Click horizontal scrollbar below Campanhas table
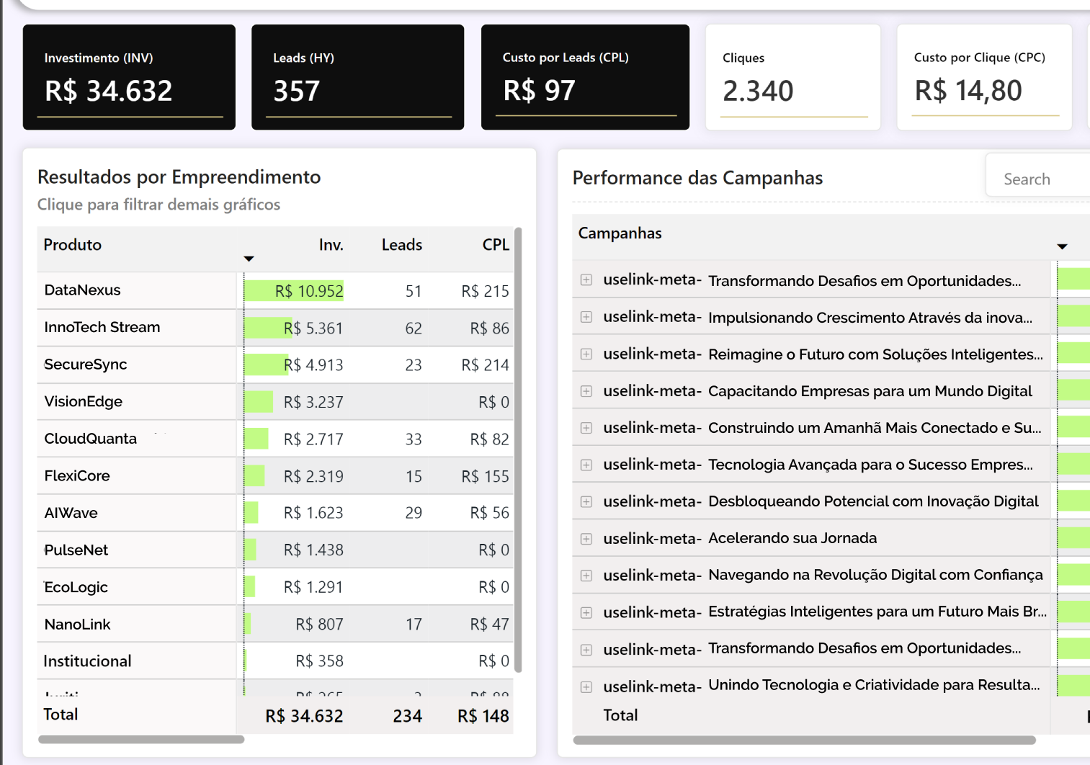This screenshot has width=1090, height=765. point(804,740)
